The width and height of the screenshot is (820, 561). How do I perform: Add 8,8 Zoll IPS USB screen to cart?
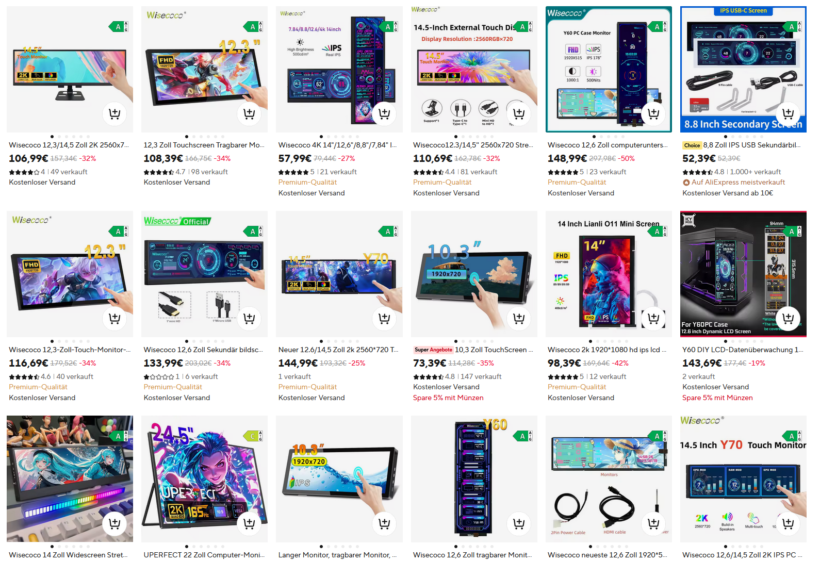(x=788, y=113)
